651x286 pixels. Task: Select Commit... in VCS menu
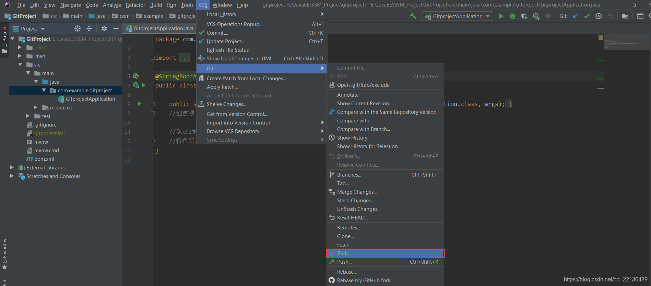point(262,33)
